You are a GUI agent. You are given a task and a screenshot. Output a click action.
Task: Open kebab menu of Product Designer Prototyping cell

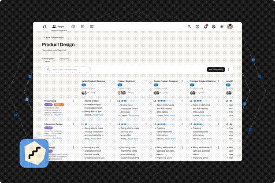[146, 101]
